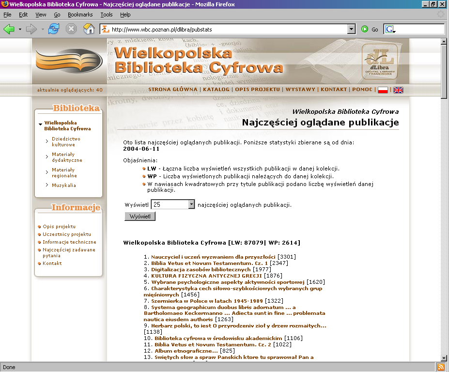
Task: Click the Google search engine icon
Action: (390, 29)
